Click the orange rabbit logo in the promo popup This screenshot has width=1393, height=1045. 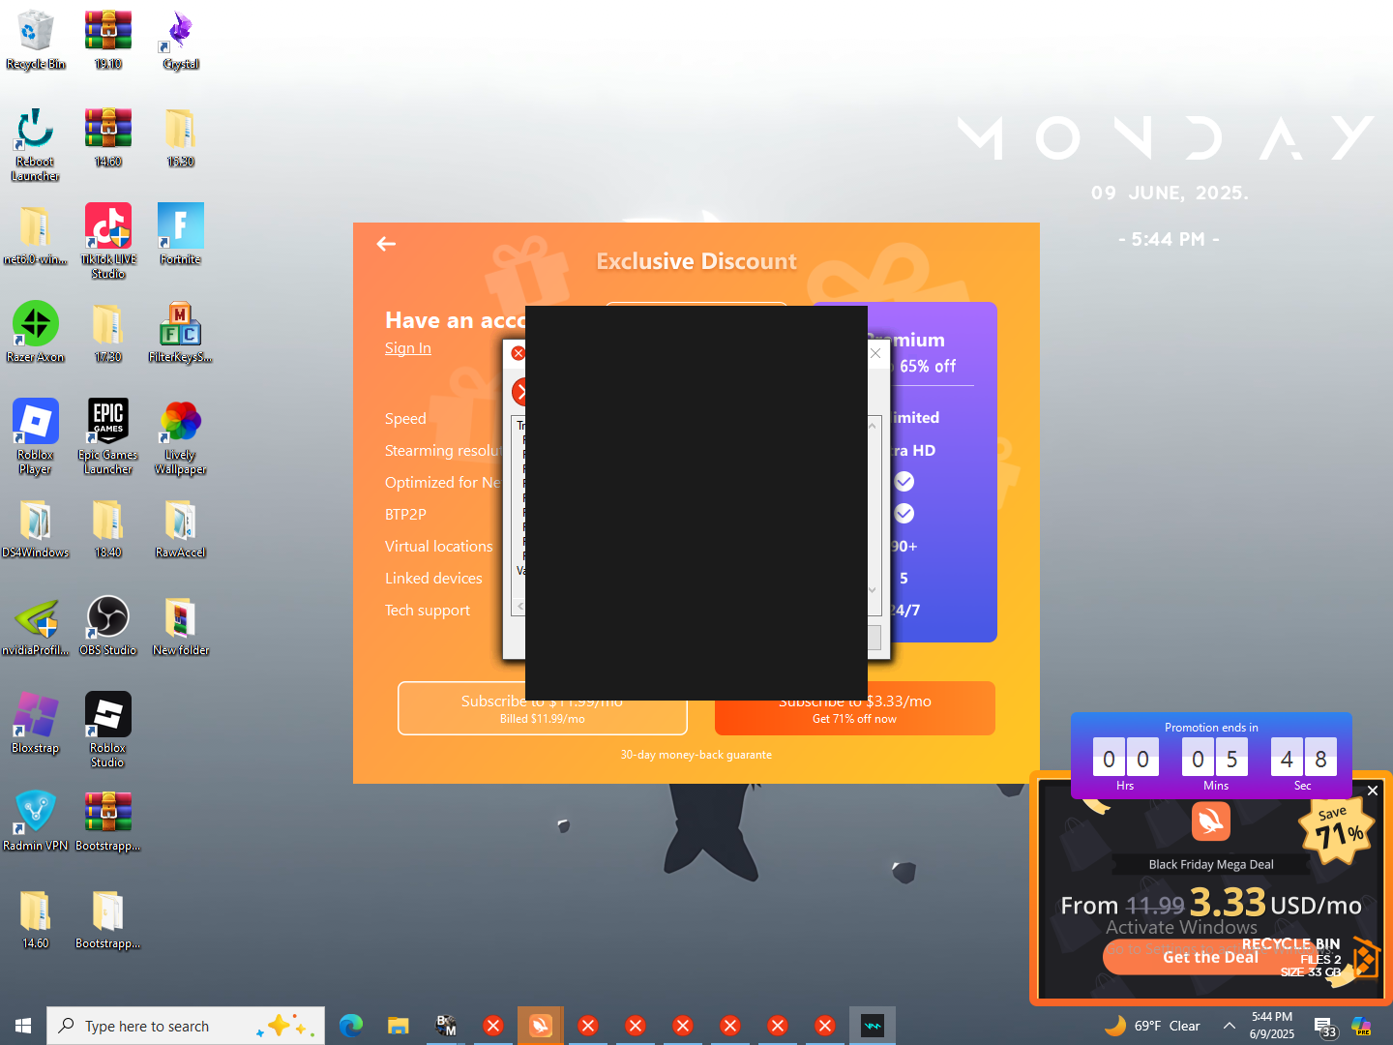point(1211,821)
